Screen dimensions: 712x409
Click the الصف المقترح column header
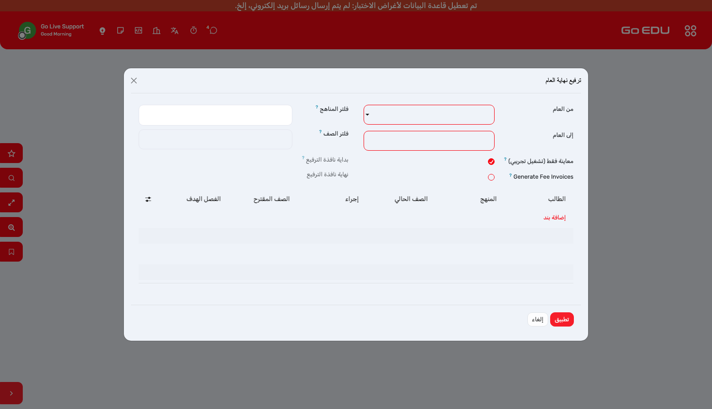272,199
